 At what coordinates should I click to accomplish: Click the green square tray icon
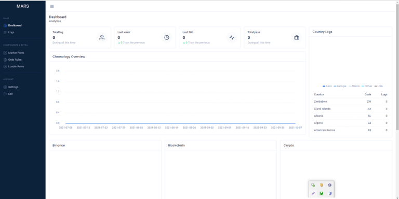[322, 193]
